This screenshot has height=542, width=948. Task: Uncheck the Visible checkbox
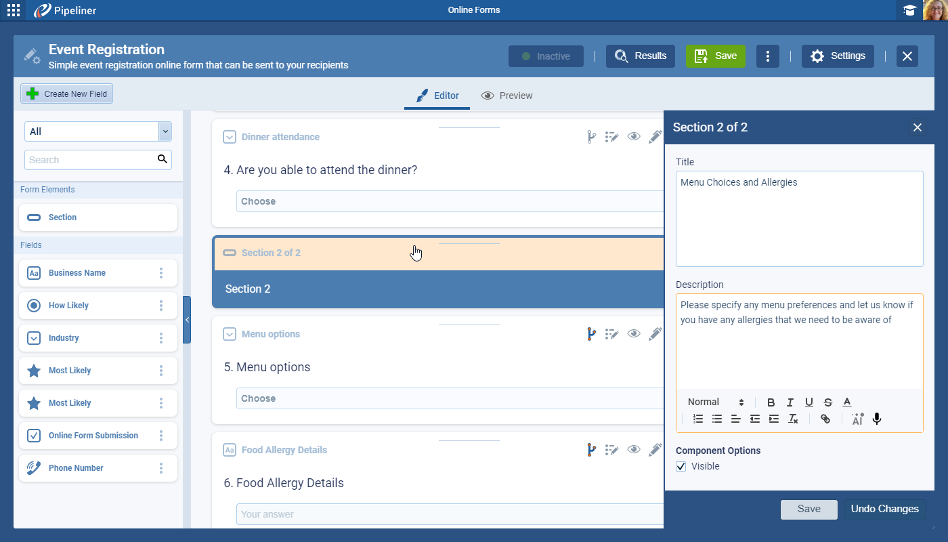[x=681, y=467]
